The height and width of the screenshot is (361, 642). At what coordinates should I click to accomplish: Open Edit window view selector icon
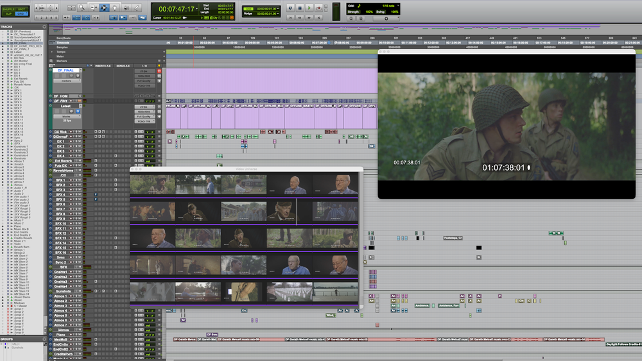tap(51, 65)
